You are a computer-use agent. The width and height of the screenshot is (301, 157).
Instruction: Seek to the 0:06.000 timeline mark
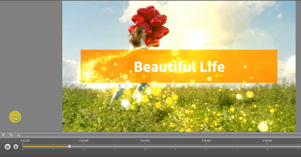[206, 141]
